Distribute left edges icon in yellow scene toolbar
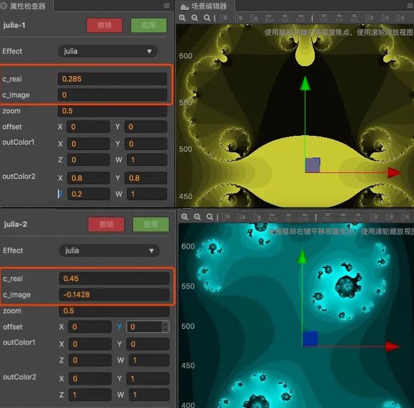This screenshot has height=408, width=414. [x=370, y=18]
